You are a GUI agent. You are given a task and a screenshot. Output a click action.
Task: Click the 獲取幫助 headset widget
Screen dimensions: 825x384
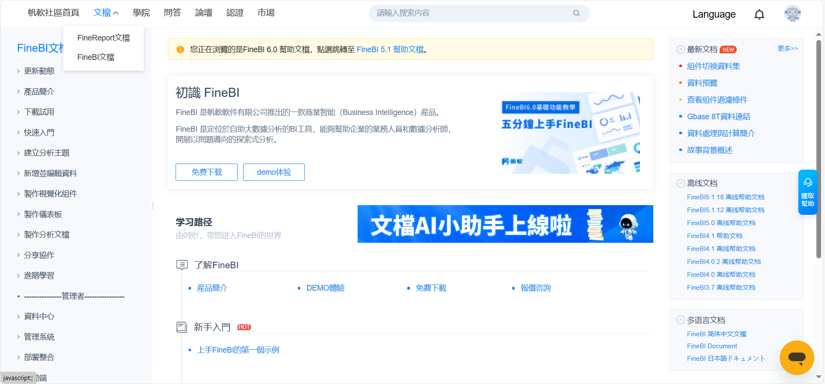click(x=807, y=192)
